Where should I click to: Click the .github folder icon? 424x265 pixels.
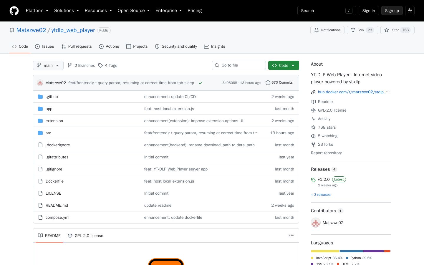[x=40, y=97]
